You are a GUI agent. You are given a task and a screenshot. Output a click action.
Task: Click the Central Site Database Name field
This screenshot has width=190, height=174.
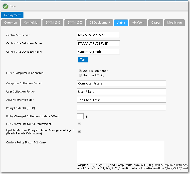tap(98, 52)
